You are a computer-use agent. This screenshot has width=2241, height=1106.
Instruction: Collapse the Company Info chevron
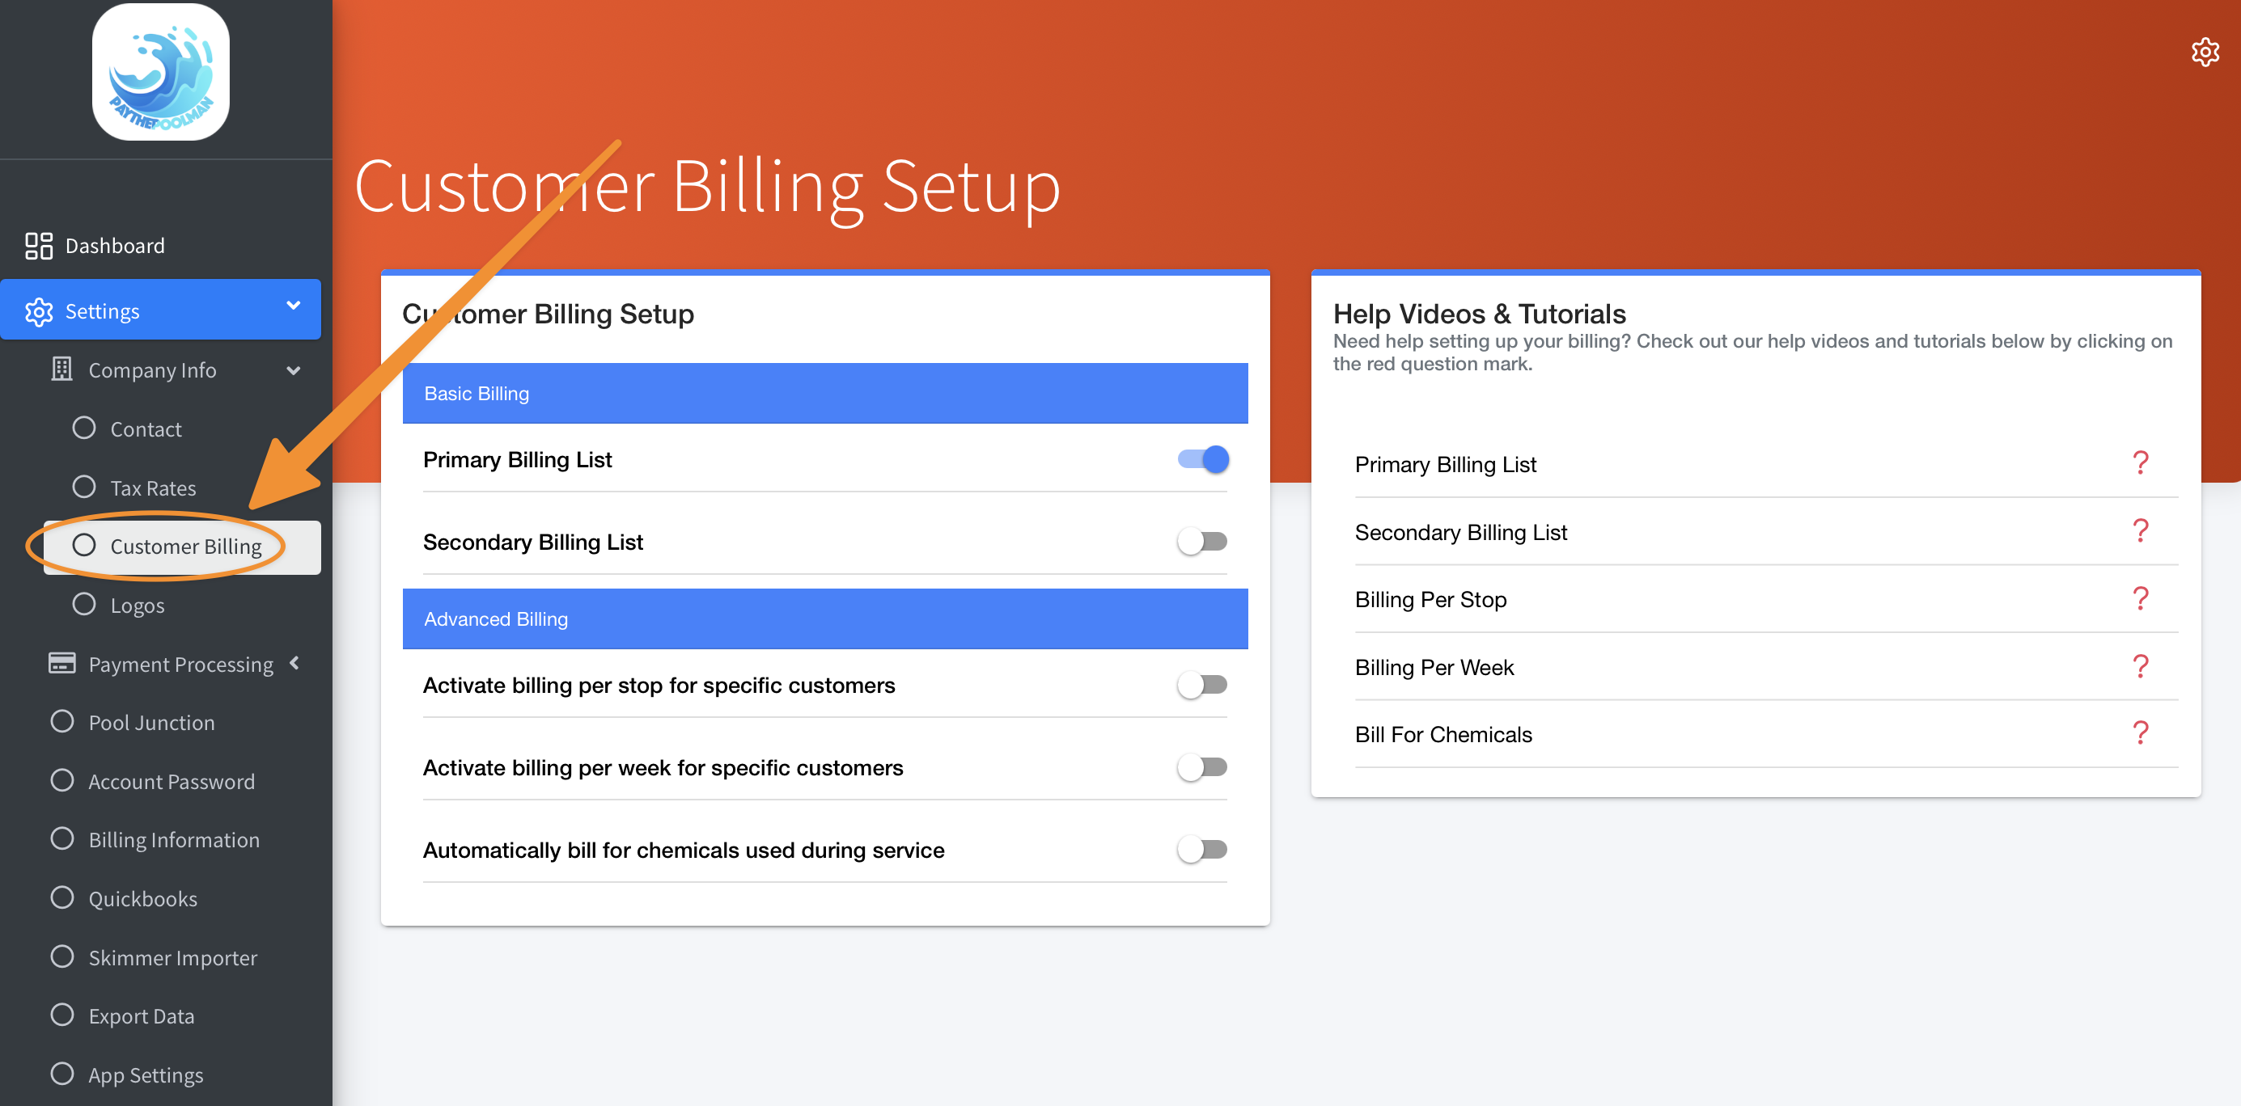click(x=293, y=371)
